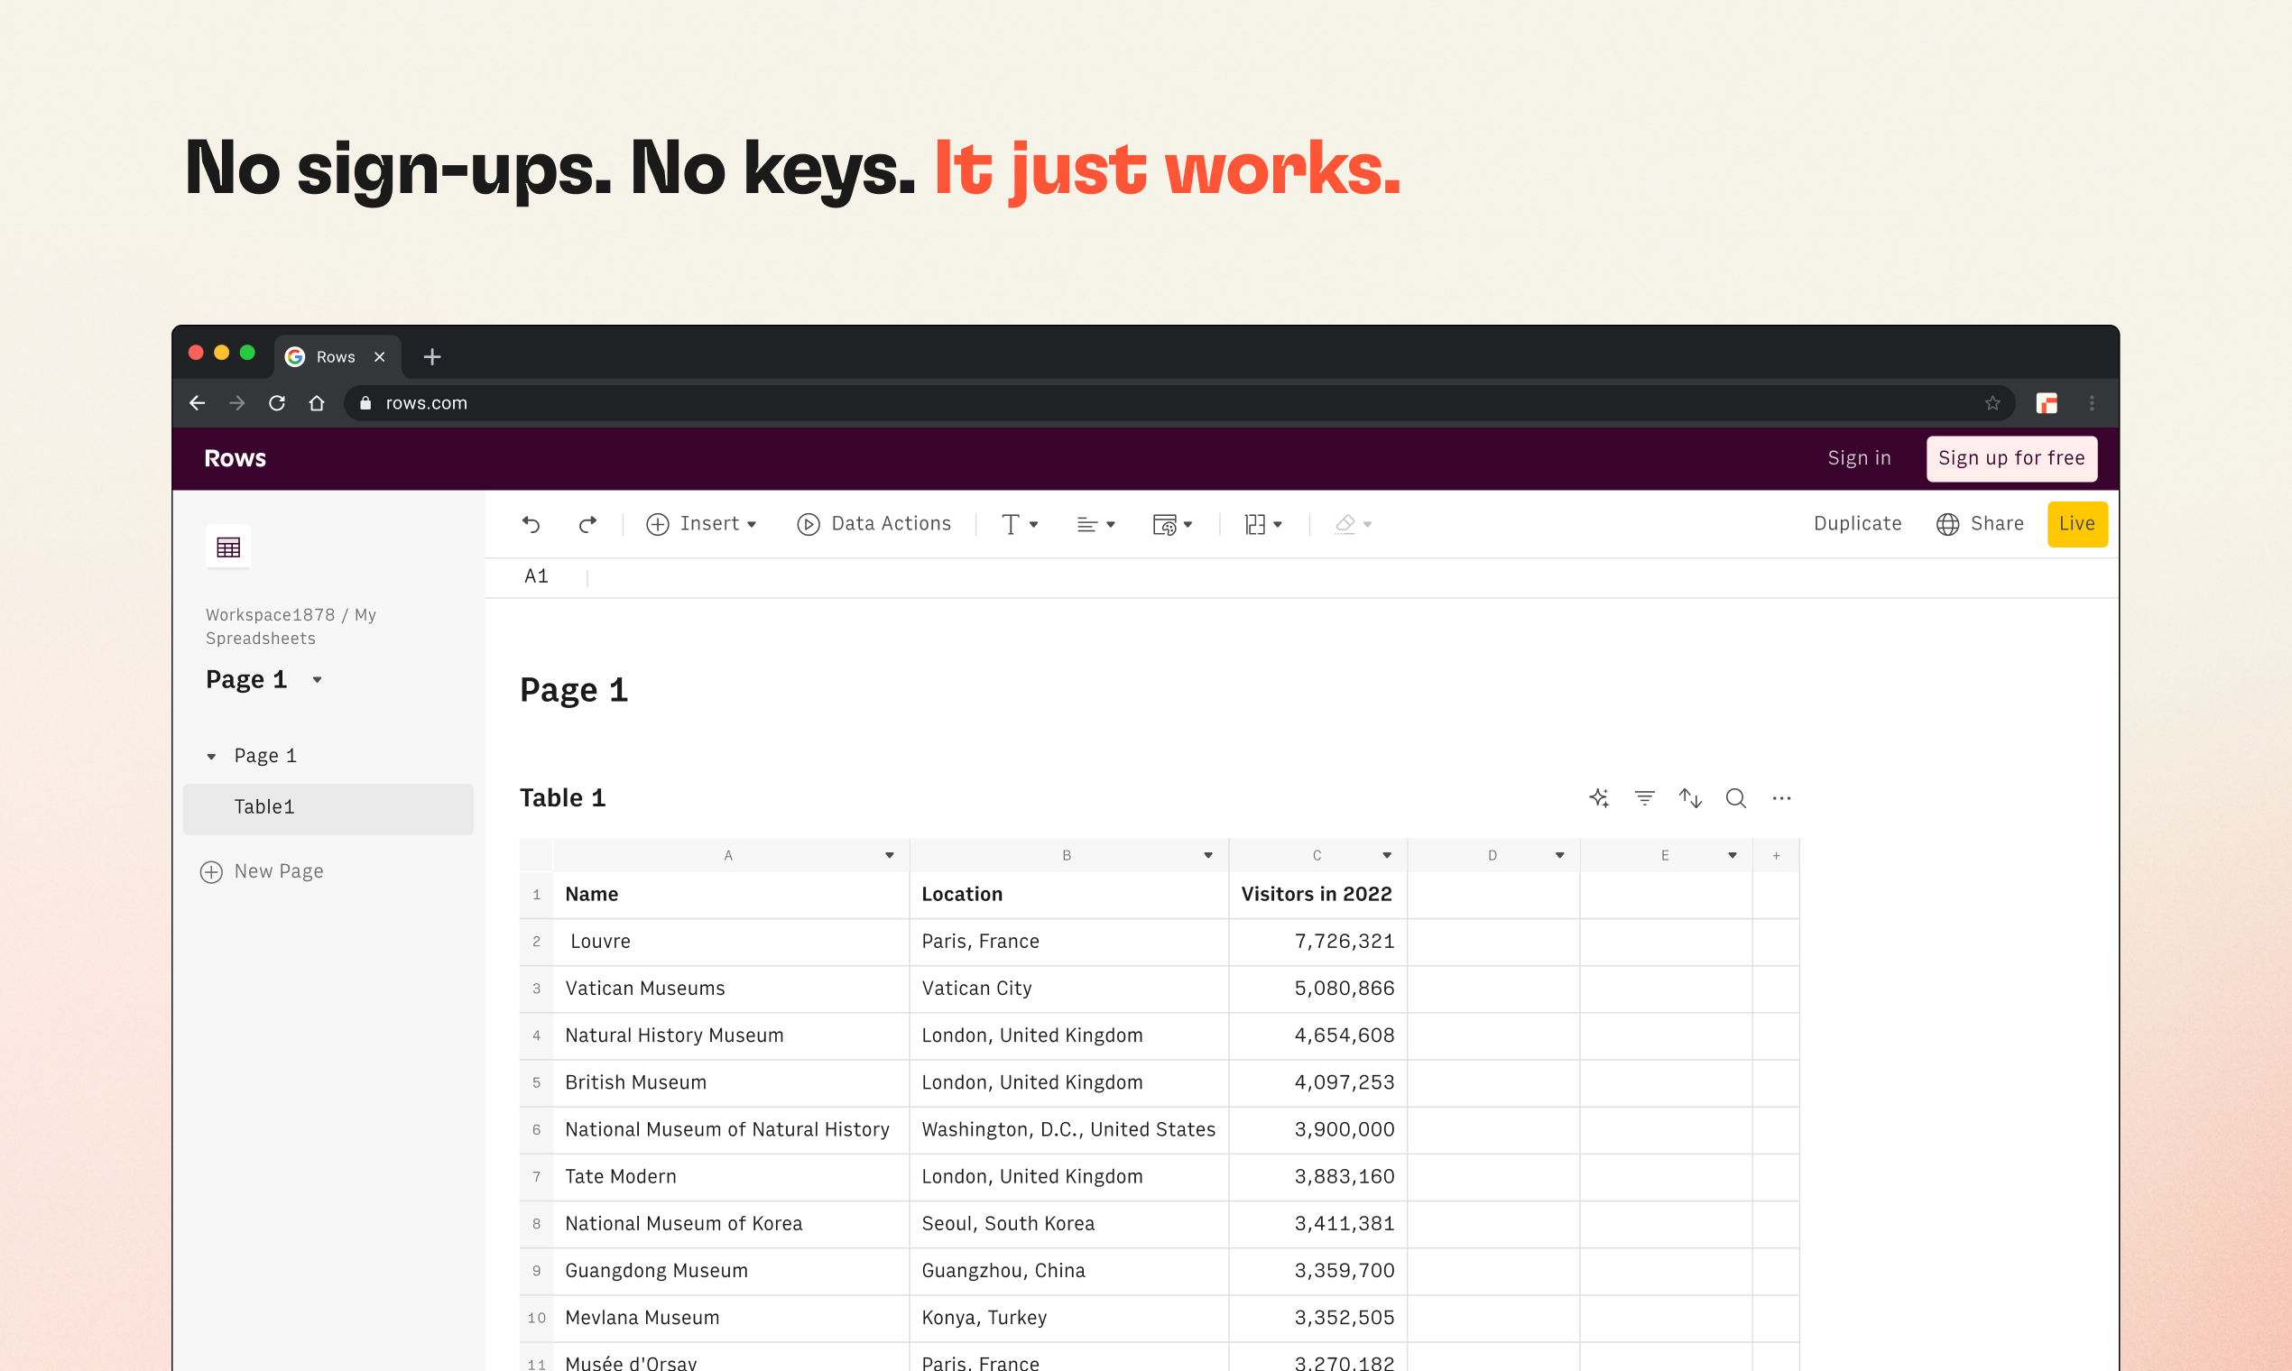
Task: Open cell format dropdown icon
Action: pyautogui.click(x=1172, y=524)
